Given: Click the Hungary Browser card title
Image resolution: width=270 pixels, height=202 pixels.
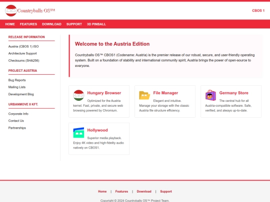Looking at the screenshot, I should pyautogui.click(x=104, y=93).
